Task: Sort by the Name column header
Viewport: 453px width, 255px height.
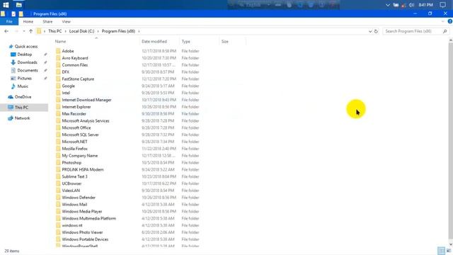Action: [x=96, y=42]
